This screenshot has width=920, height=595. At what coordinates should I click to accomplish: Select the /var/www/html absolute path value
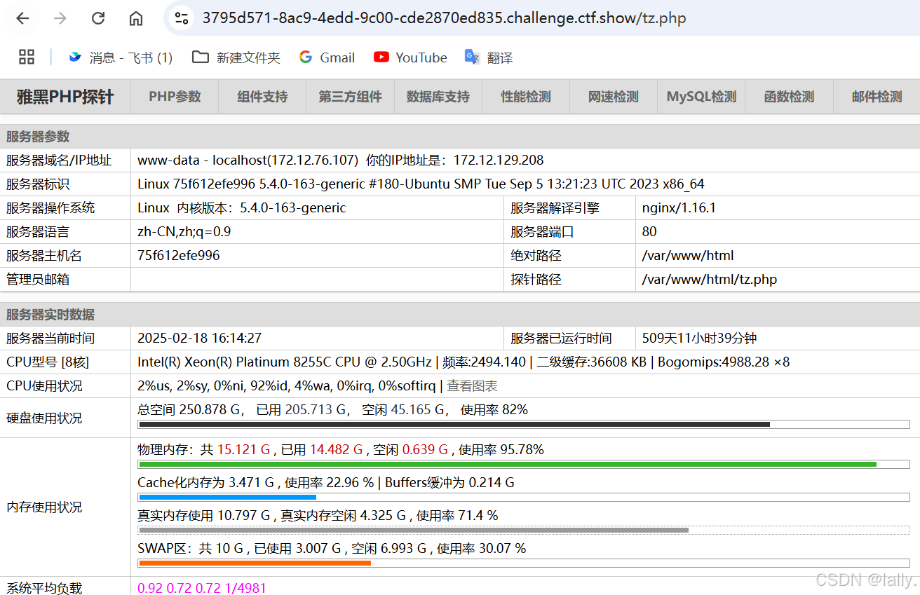(x=688, y=255)
